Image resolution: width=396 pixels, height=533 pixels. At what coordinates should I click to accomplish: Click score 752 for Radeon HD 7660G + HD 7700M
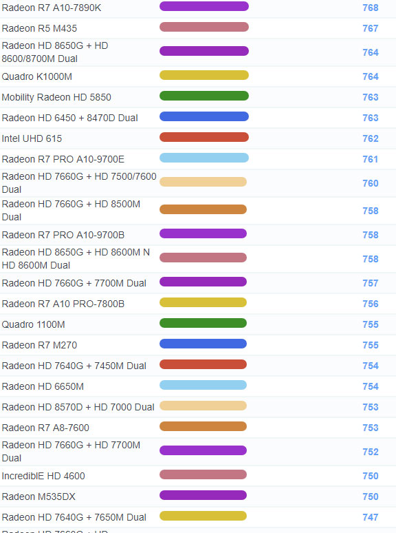(370, 452)
